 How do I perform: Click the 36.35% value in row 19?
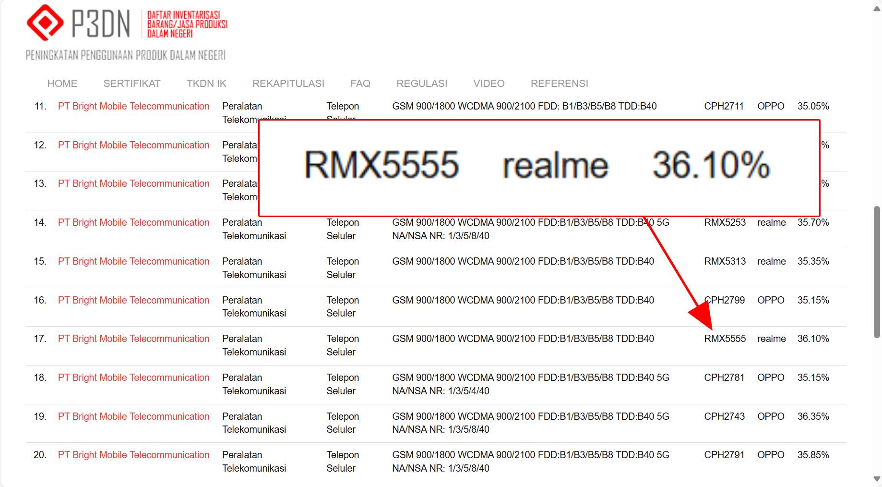tap(813, 416)
